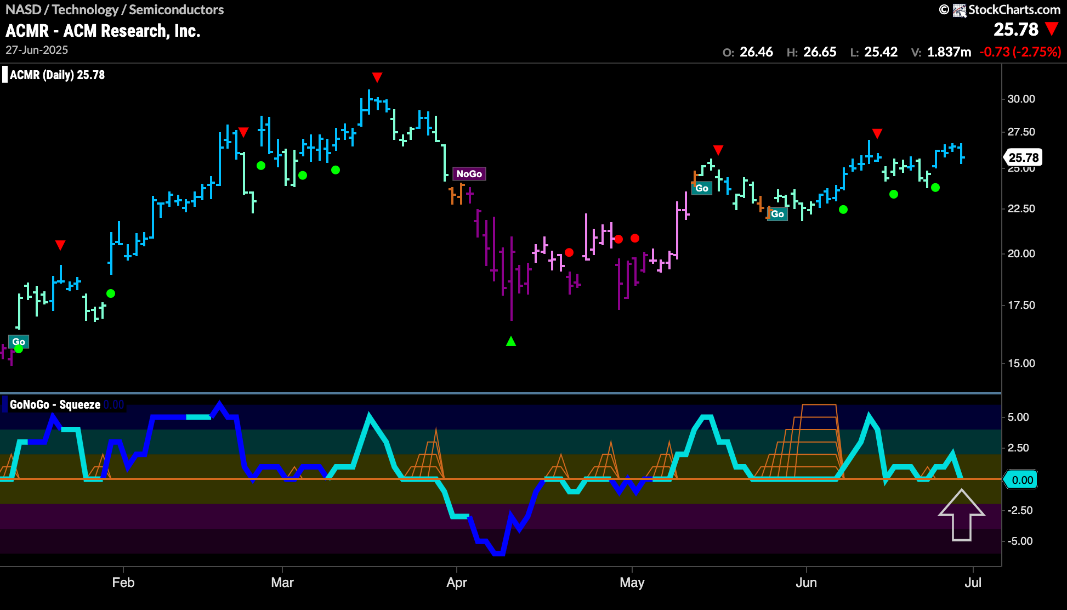
Task: Click the StockCharts.com text link
Action: [1014, 10]
